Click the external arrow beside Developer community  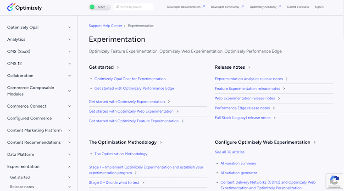(x=242, y=6)
